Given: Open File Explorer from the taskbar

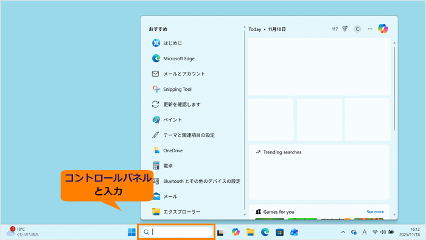Looking at the screenshot, I should (x=250, y=232).
